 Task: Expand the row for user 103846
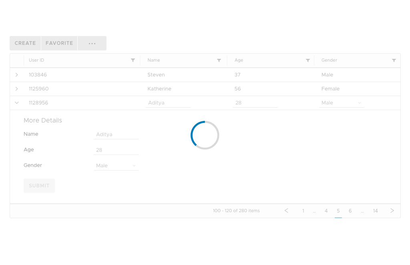(17, 75)
